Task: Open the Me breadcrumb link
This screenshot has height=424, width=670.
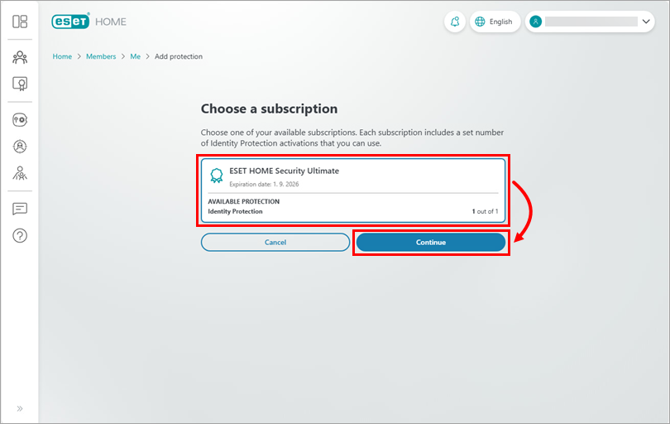Action: coord(135,56)
